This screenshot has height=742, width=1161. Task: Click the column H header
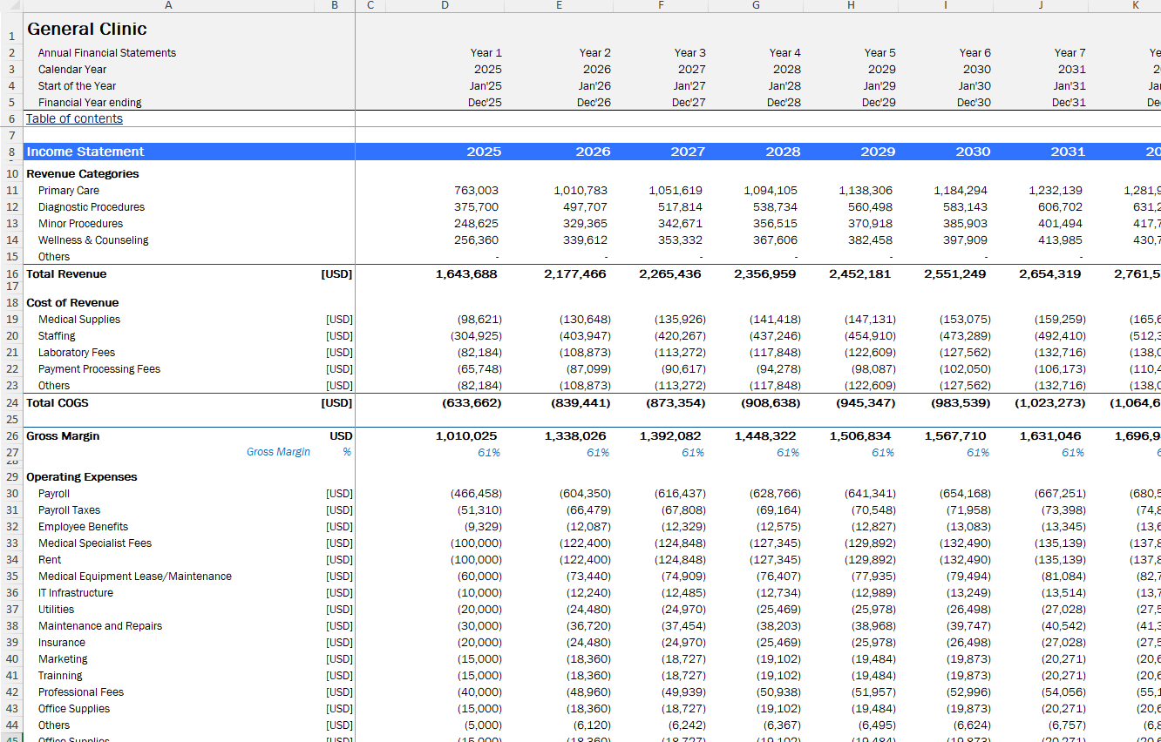pyautogui.click(x=850, y=5)
